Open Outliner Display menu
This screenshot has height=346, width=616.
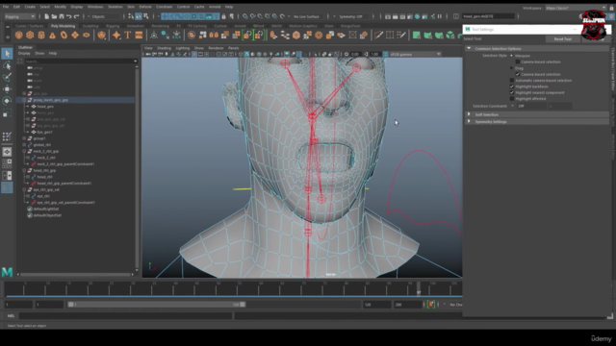(24, 54)
